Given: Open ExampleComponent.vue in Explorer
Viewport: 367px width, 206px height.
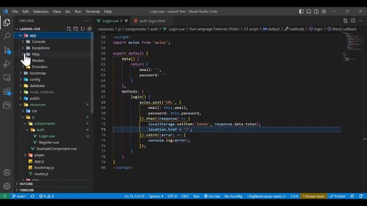Looking at the screenshot, I should click(x=56, y=149).
